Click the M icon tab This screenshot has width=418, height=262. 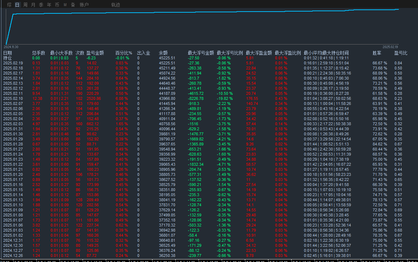65,5
